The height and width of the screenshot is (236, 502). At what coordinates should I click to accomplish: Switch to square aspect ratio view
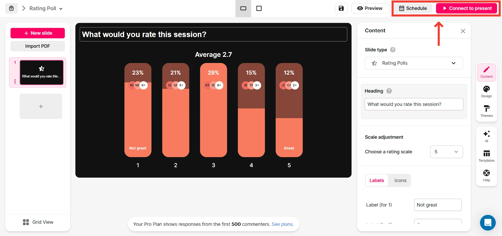(259, 8)
